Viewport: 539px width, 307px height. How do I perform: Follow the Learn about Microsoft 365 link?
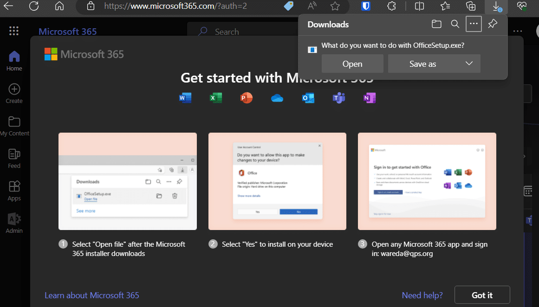click(92, 295)
